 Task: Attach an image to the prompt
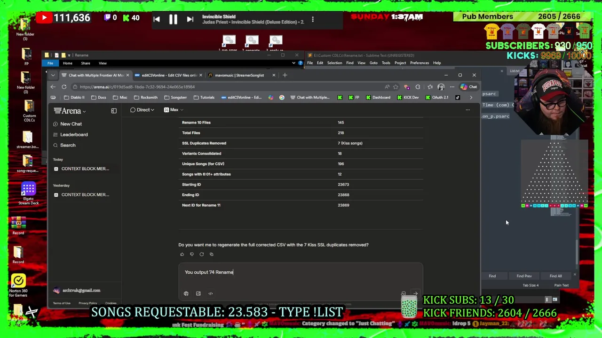click(x=198, y=293)
